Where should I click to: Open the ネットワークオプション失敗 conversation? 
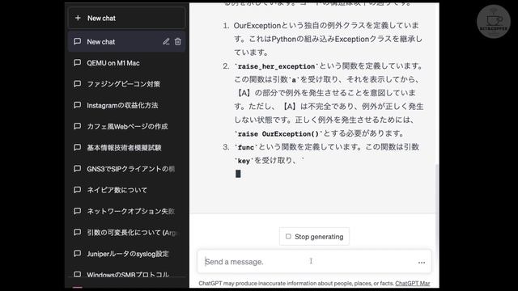coord(126,211)
